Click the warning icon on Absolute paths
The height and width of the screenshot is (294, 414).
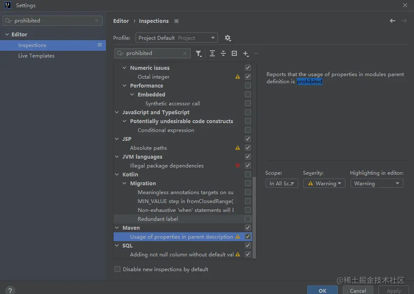[x=238, y=148]
